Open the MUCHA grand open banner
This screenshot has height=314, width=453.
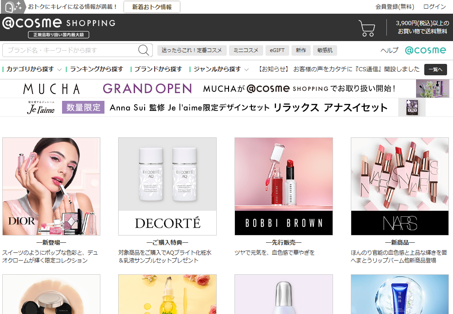226,89
